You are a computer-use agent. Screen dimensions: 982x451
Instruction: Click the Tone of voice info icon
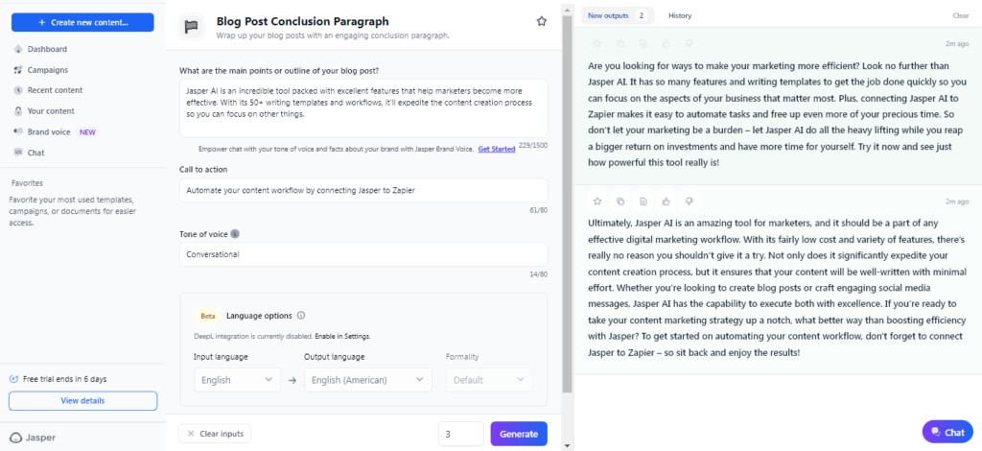[235, 234]
